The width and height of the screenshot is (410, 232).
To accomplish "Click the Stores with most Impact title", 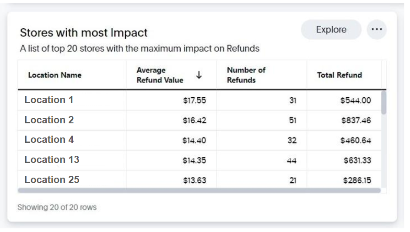I will (84, 33).
